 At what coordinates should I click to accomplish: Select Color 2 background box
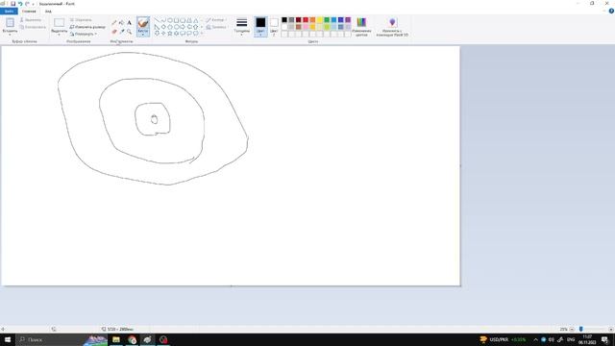(274, 27)
